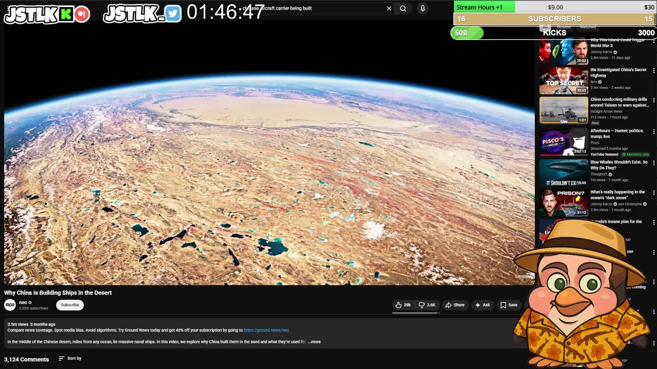Click the JSTLK Kick logo overlay
Image resolution: width=657 pixels, height=369 pixels.
click(x=47, y=14)
